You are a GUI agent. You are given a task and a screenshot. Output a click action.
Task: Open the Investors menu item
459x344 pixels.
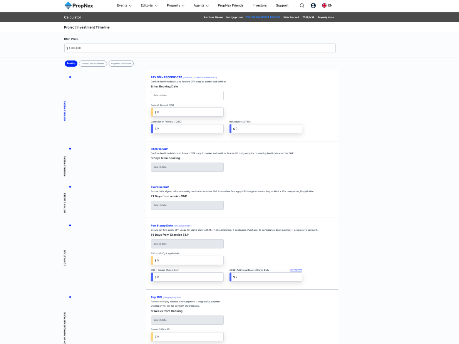260,5
